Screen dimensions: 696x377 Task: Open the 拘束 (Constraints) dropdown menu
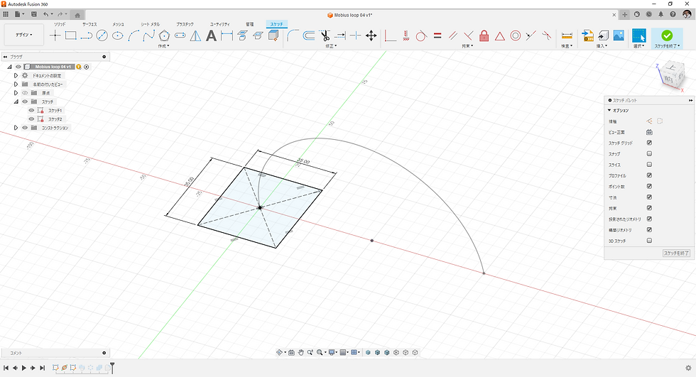click(467, 45)
